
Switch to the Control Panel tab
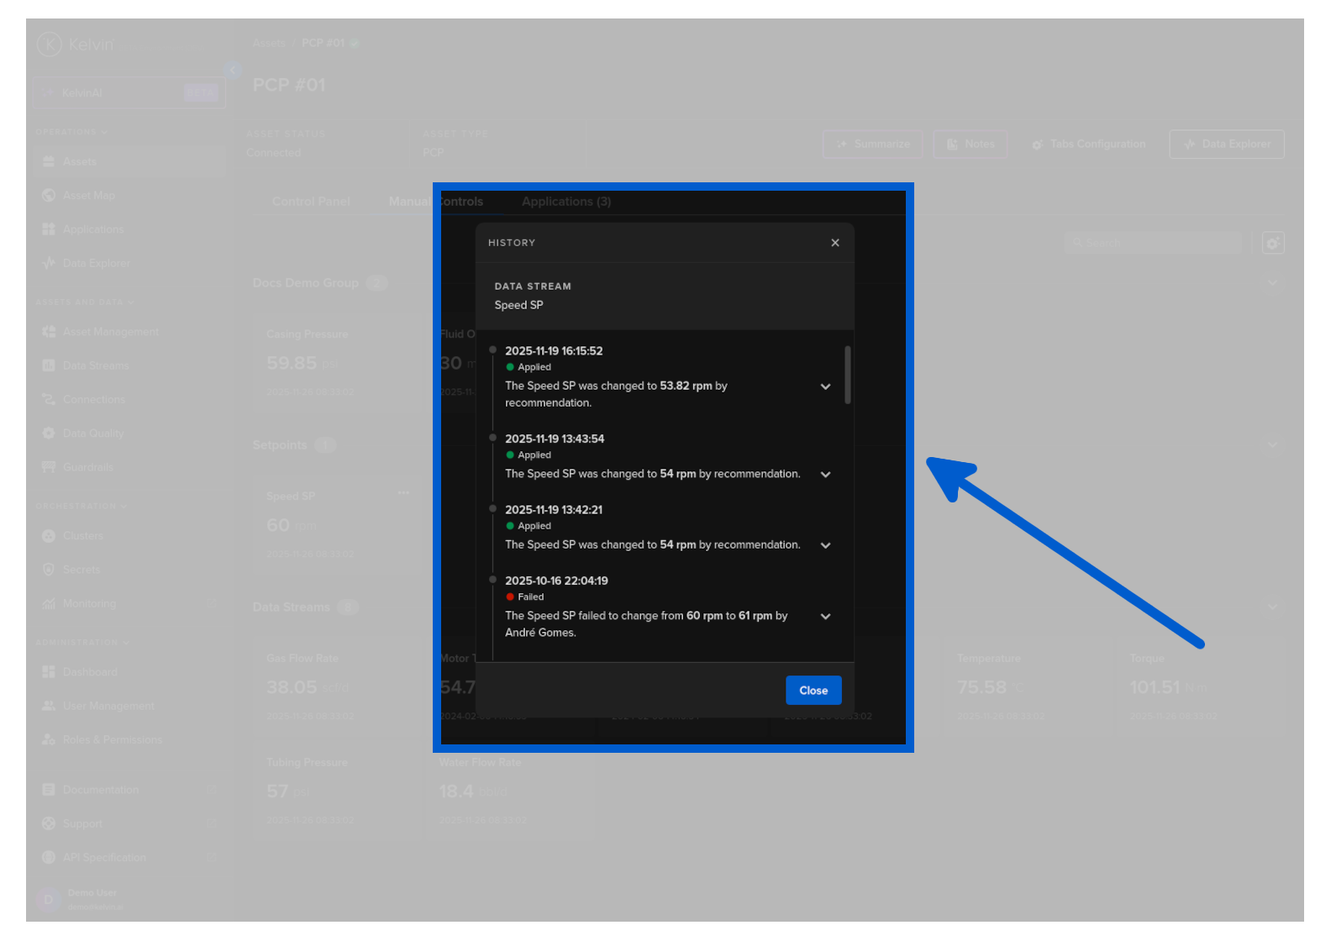tap(311, 202)
